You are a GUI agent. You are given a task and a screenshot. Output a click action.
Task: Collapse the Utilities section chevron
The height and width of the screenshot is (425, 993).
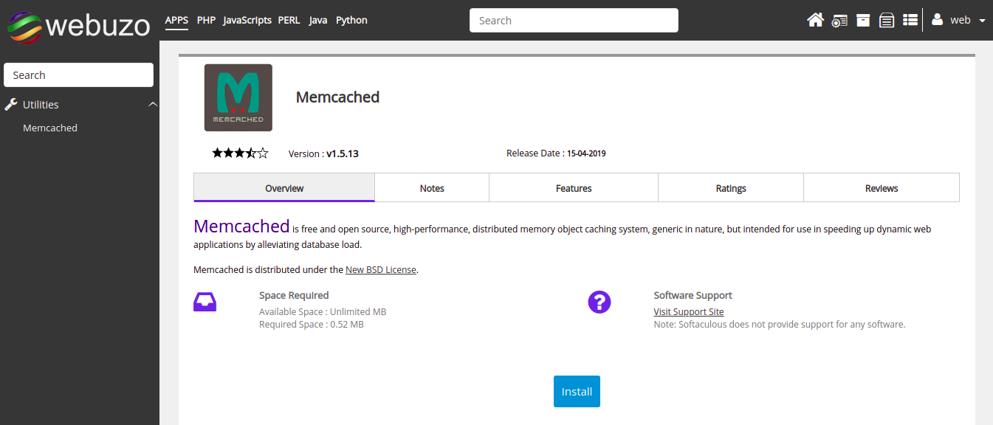153,105
